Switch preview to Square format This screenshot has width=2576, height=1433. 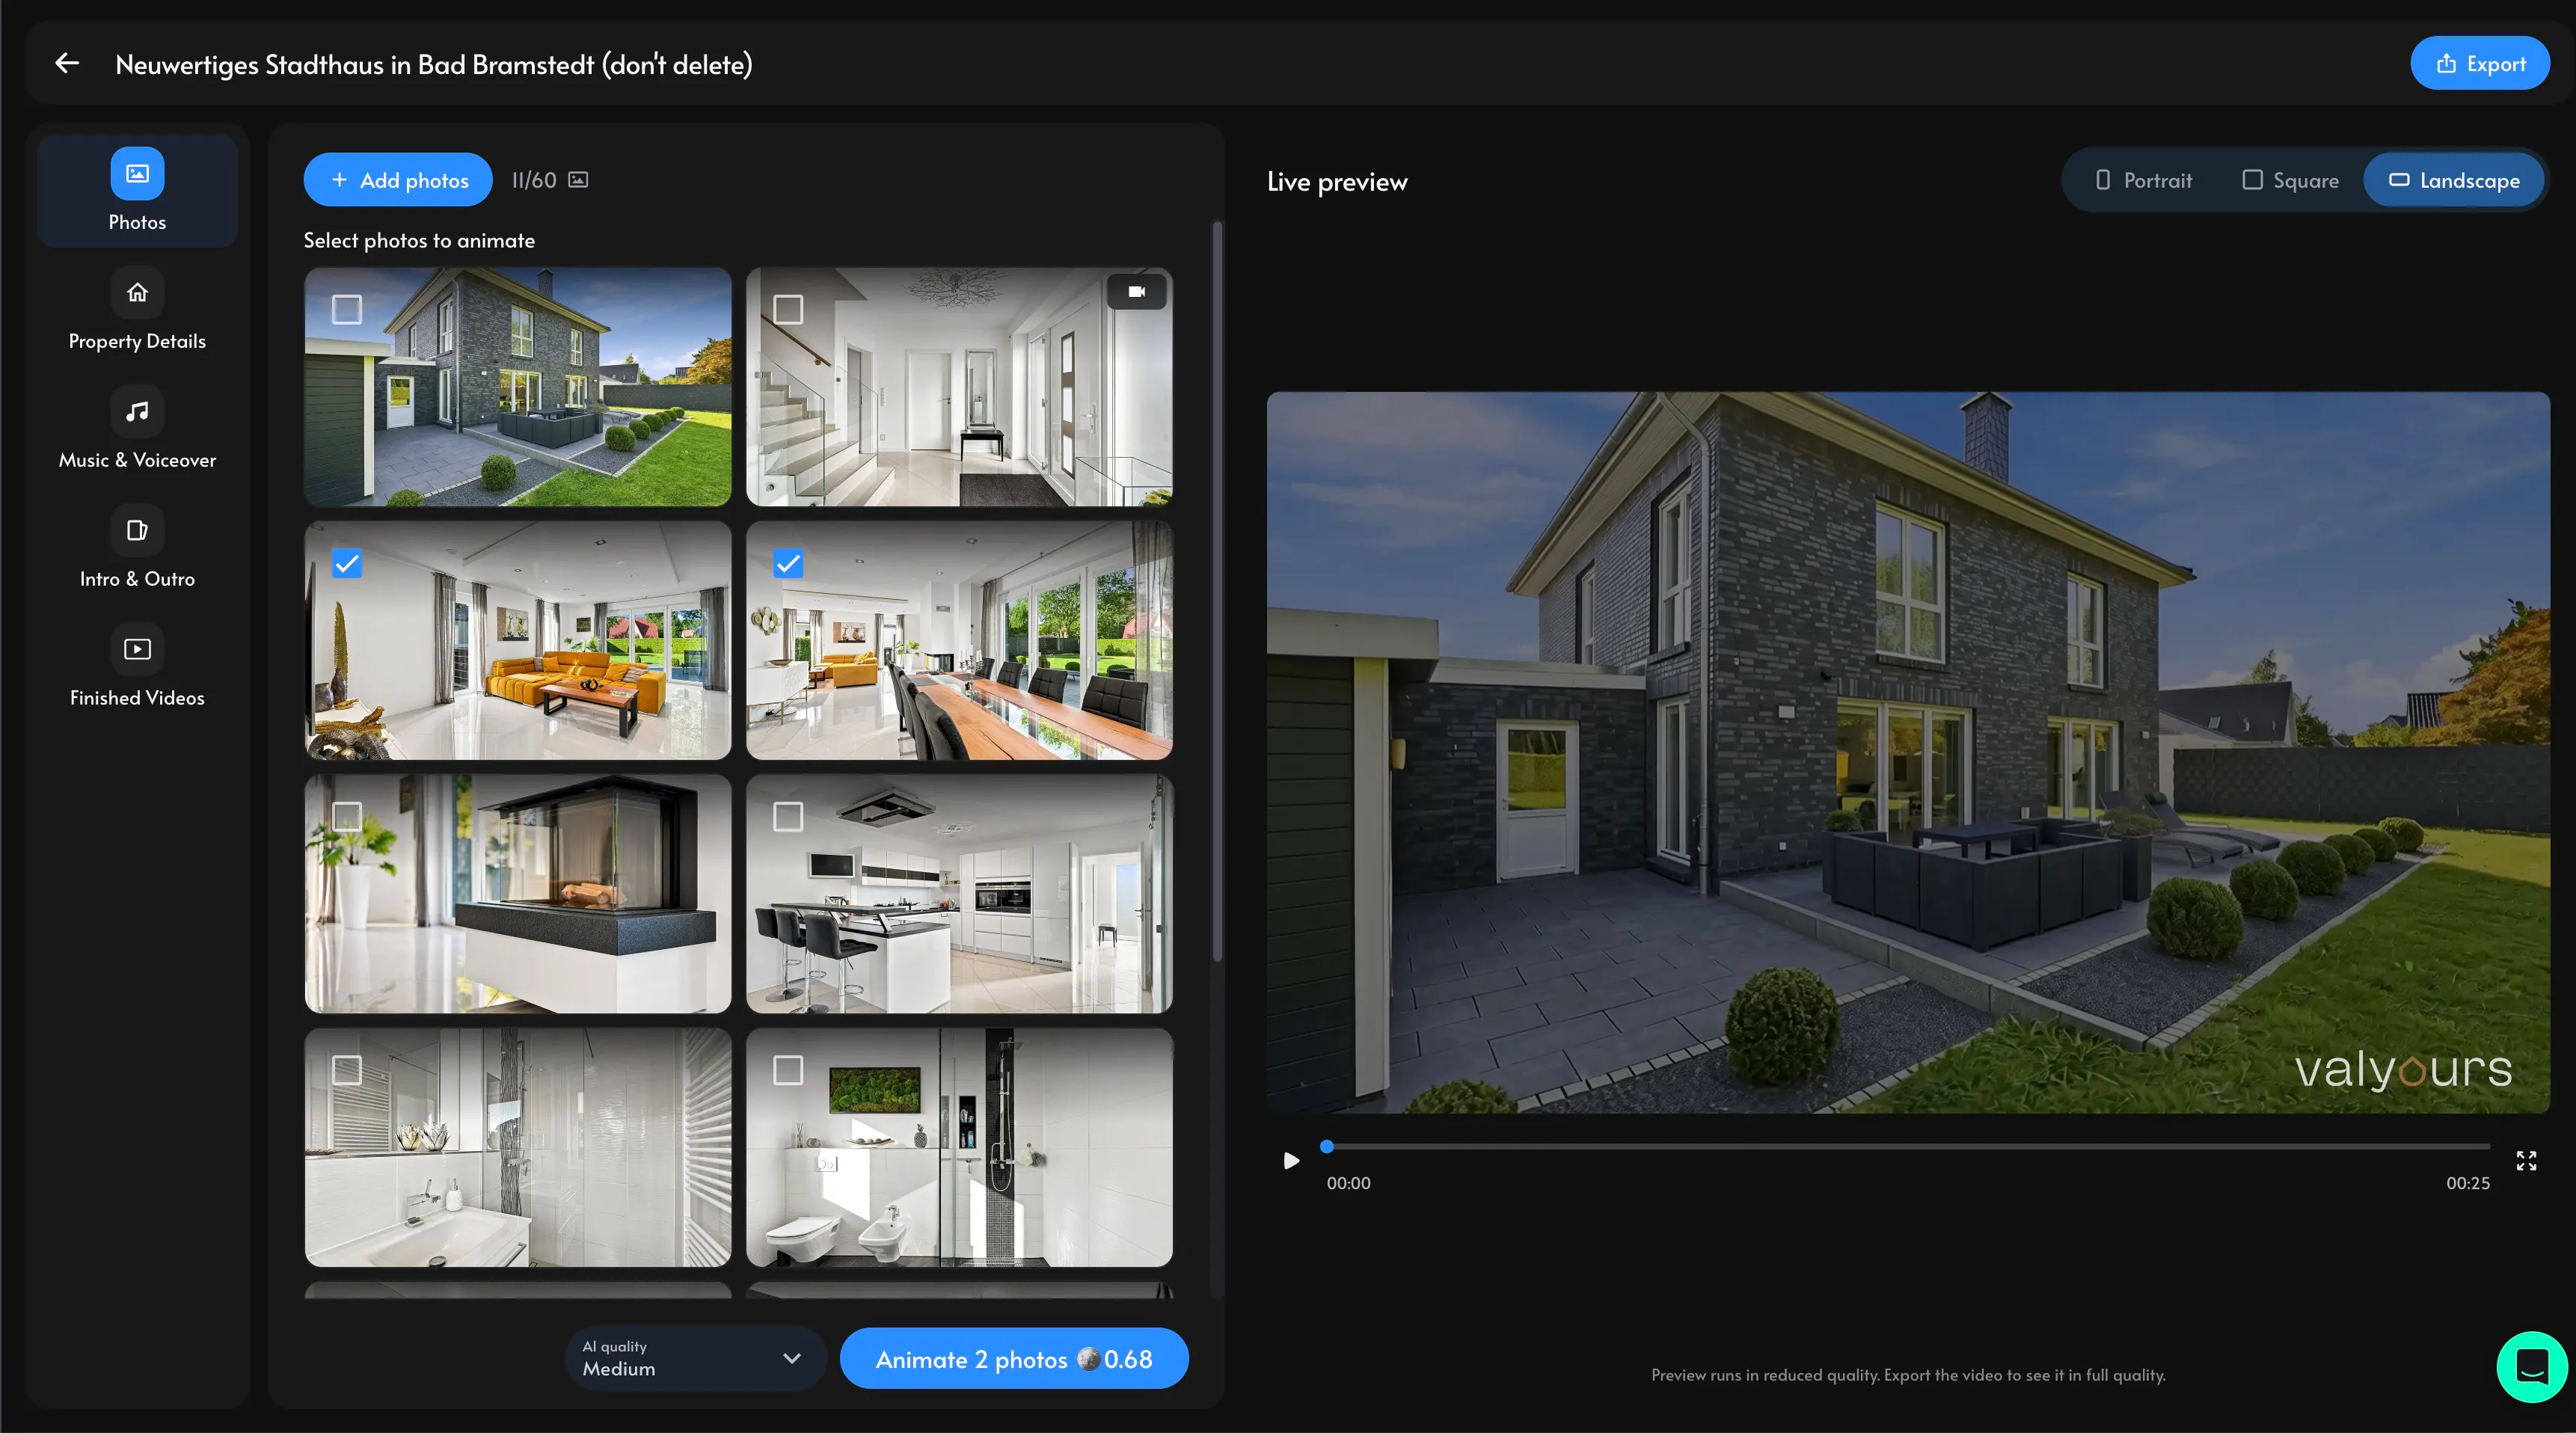click(x=2290, y=180)
